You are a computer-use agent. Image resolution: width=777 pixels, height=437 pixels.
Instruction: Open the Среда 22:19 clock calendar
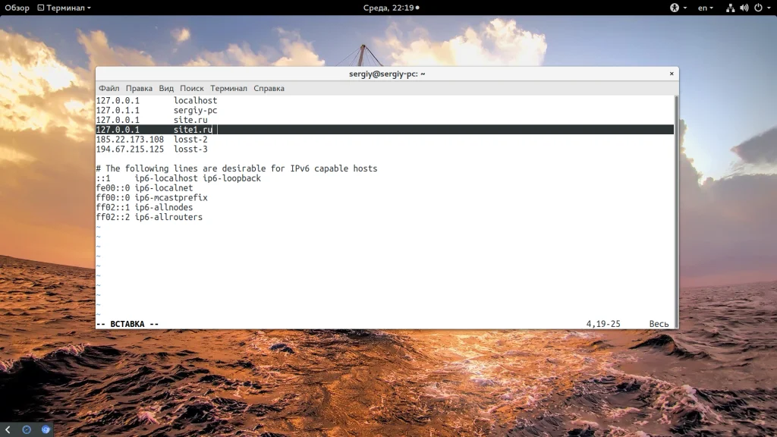(x=391, y=8)
